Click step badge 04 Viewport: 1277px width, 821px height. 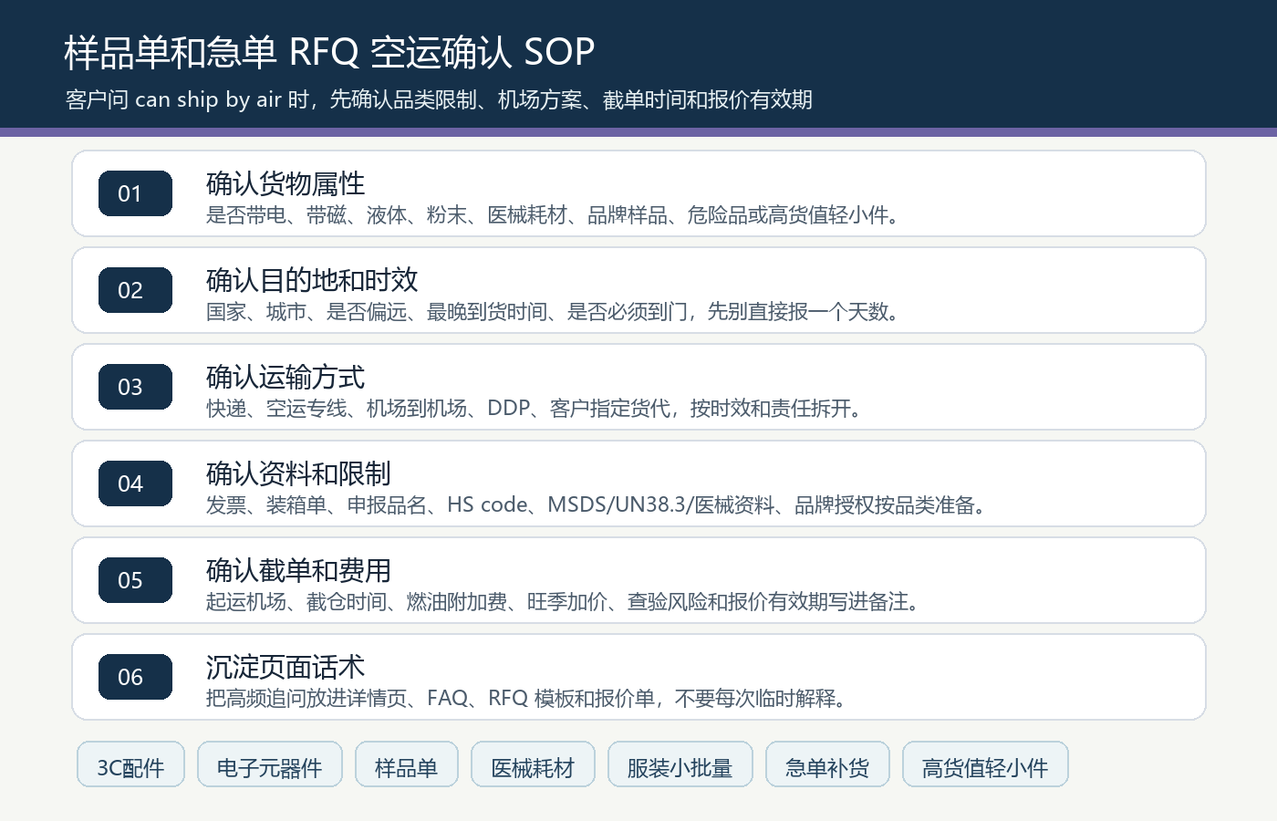(x=135, y=483)
